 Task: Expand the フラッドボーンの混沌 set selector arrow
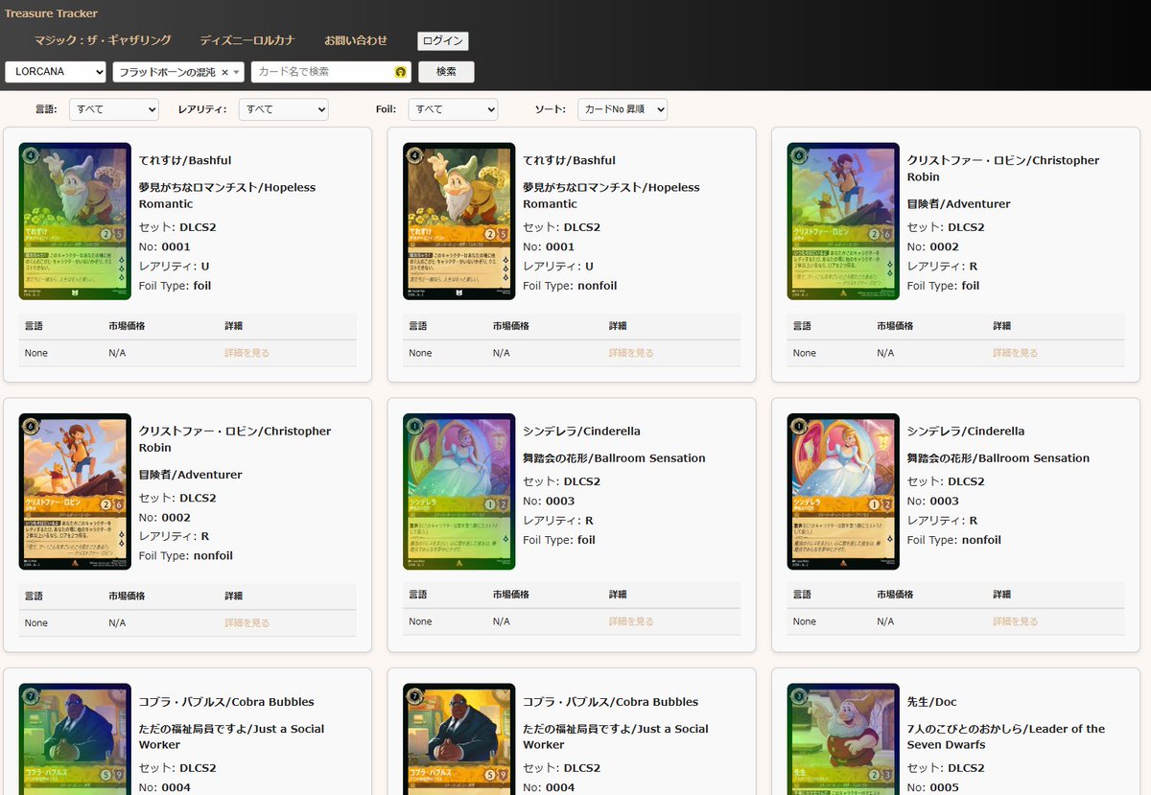pyautogui.click(x=237, y=72)
